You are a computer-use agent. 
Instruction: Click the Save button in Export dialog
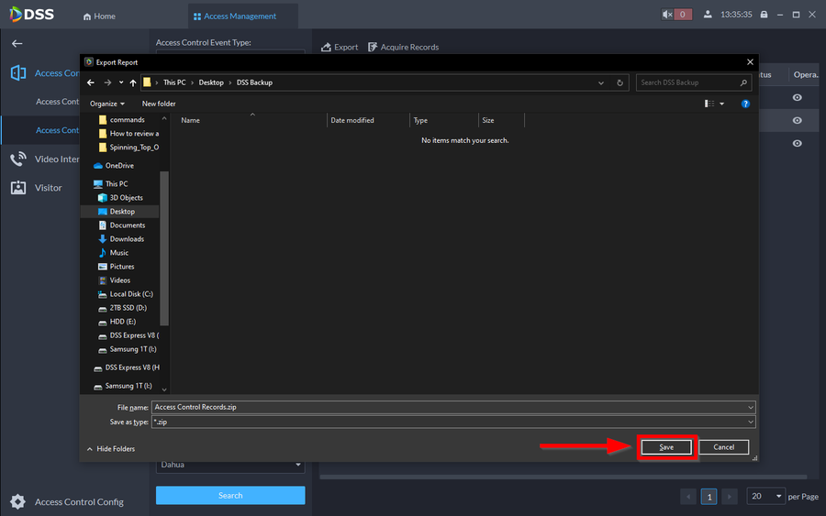pos(665,447)
